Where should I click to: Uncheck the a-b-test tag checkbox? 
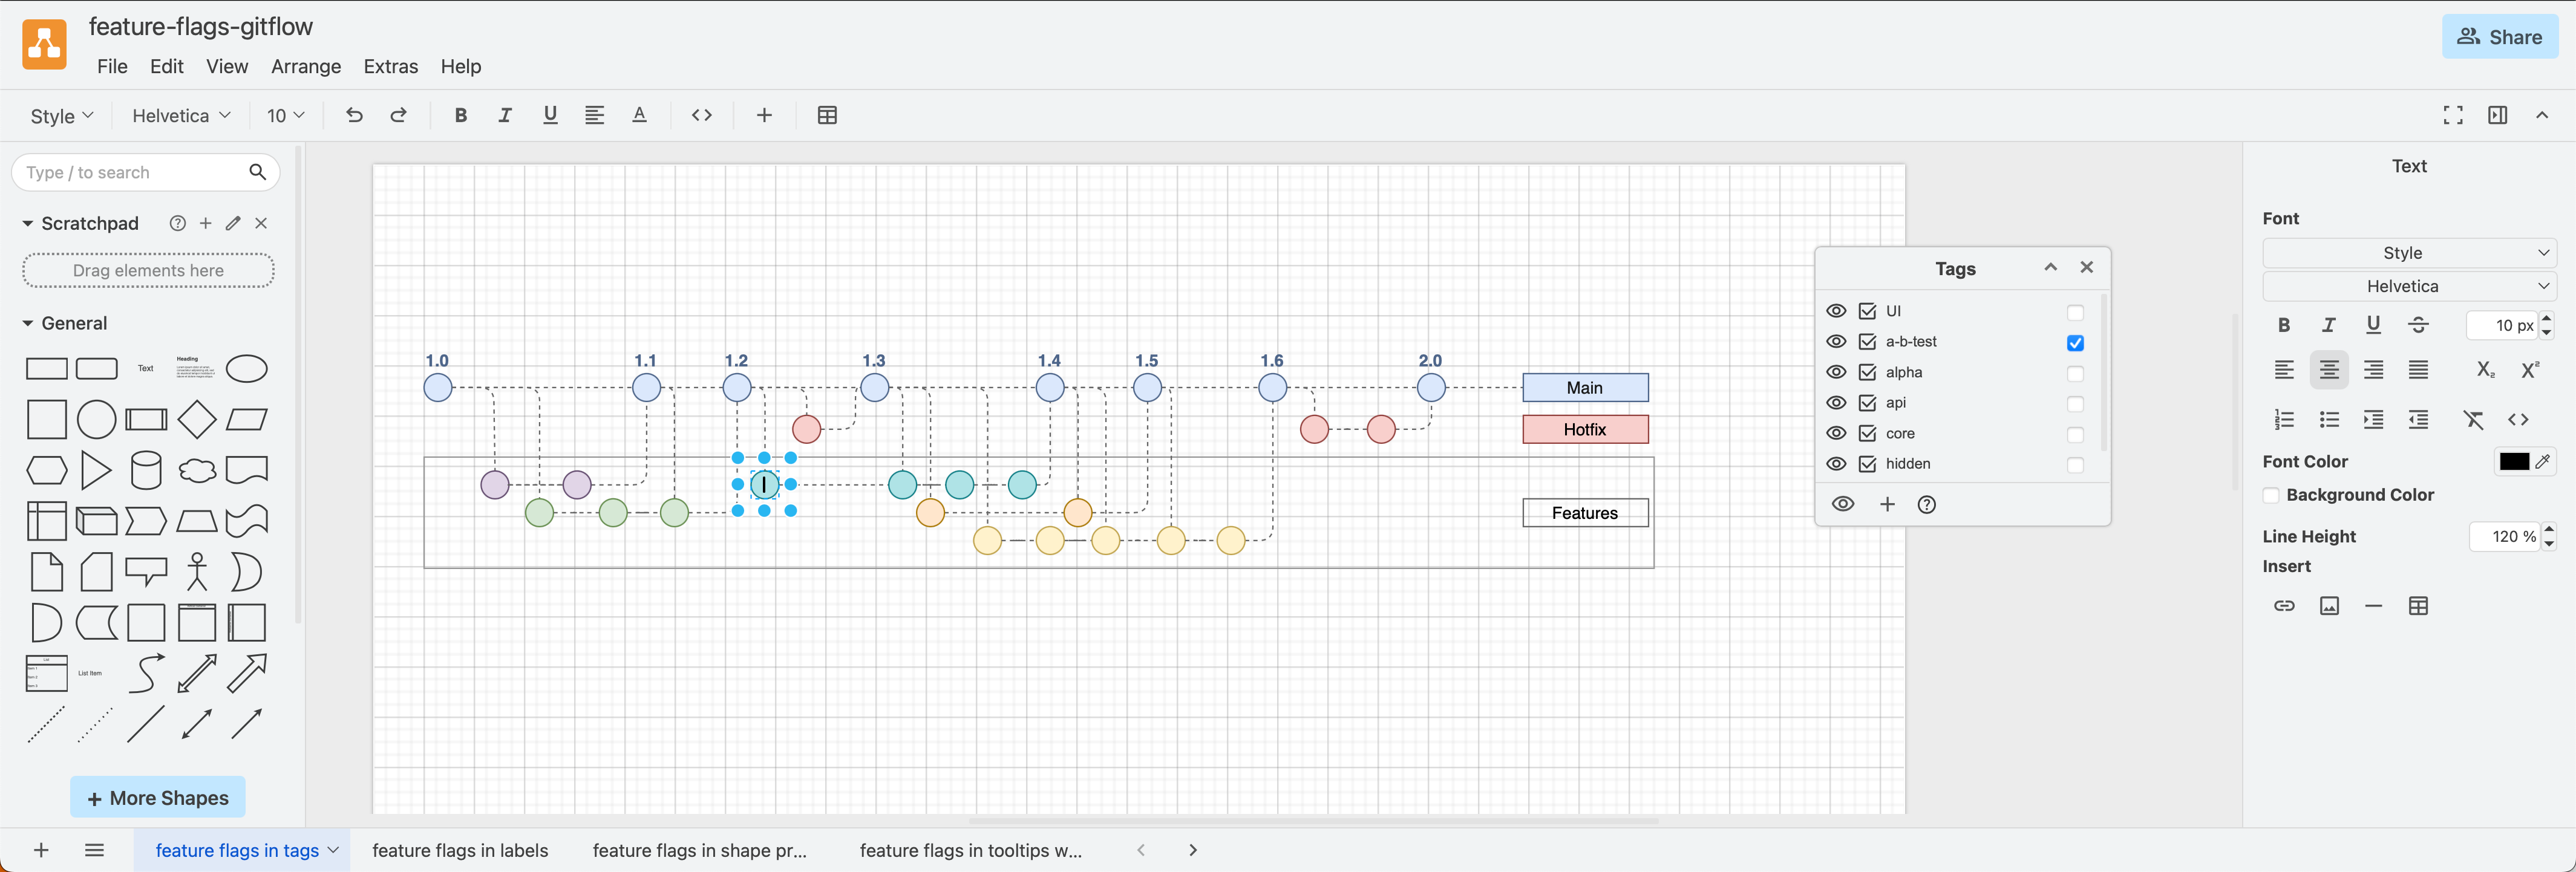coord(2076,342)
